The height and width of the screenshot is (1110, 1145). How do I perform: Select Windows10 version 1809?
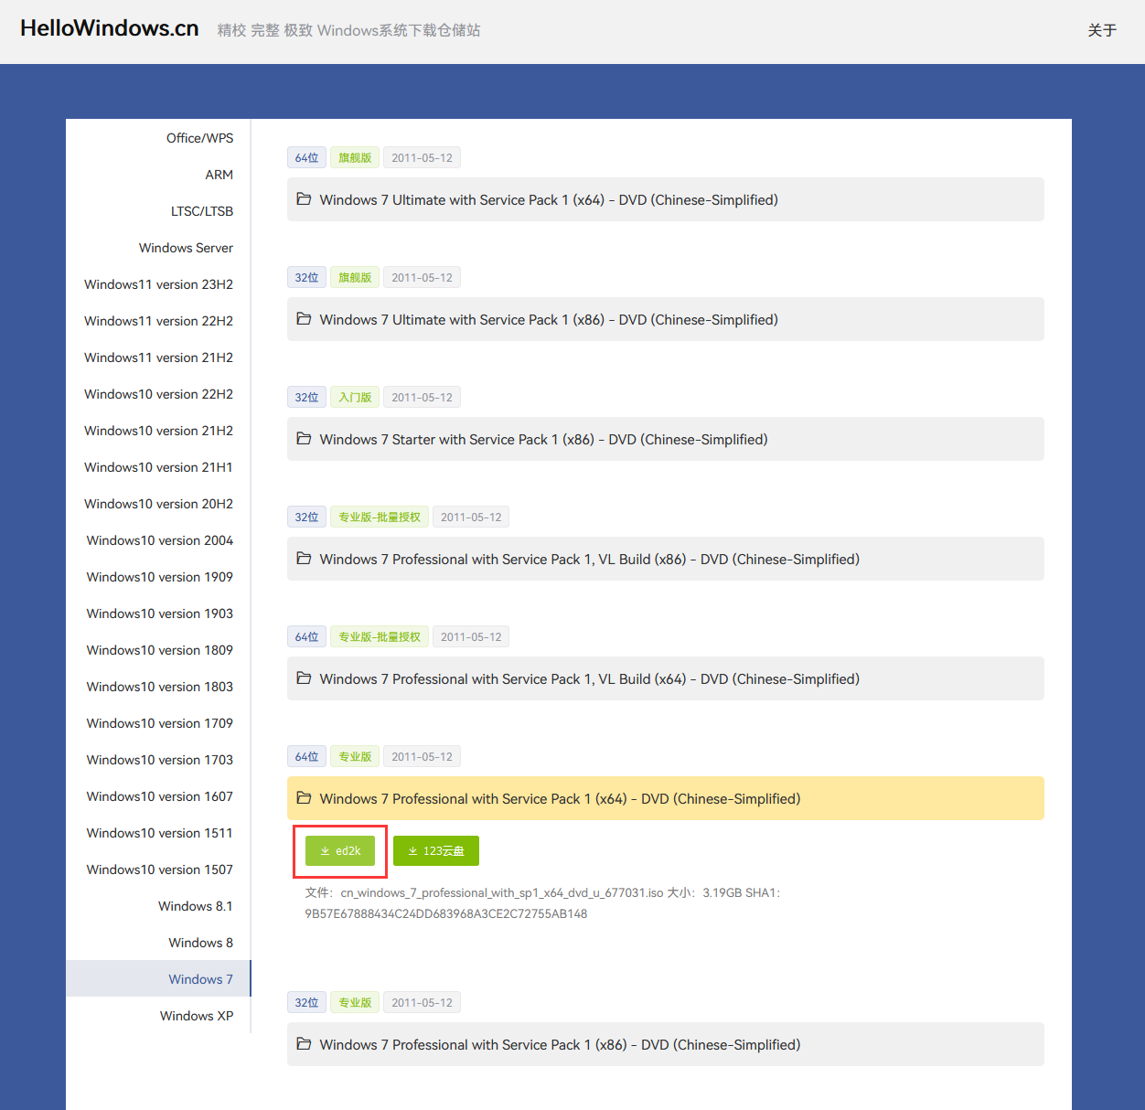[158, 650]
